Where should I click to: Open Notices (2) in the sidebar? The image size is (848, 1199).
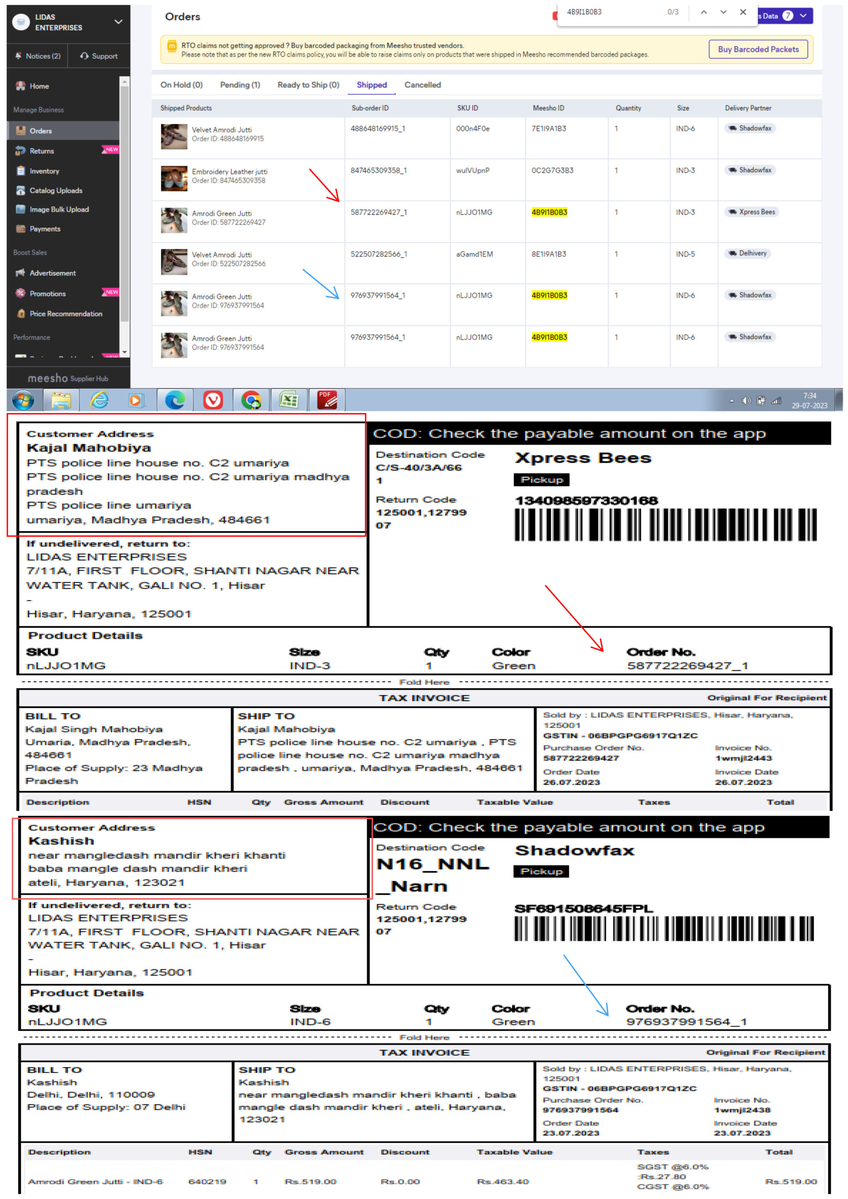(37, 56)
